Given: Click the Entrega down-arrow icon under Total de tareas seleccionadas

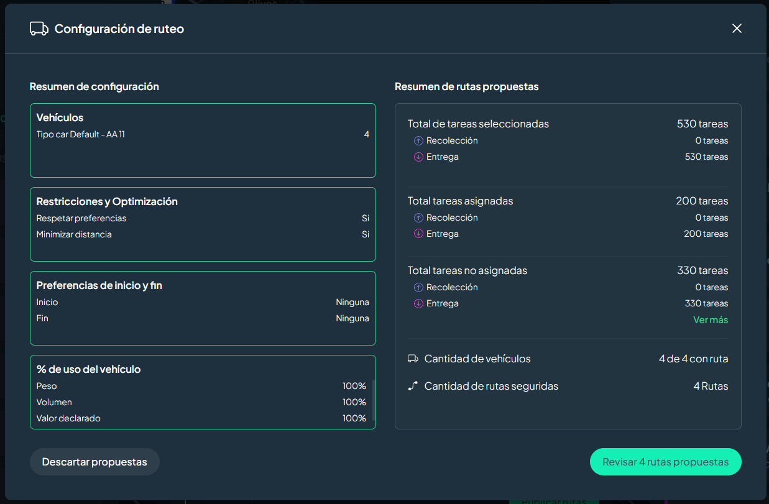Looking at the screenshot, I should coord(418,157).
